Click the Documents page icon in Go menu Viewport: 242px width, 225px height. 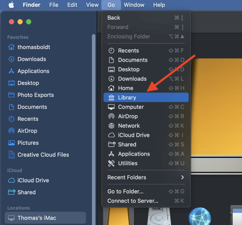click(111, 60)
